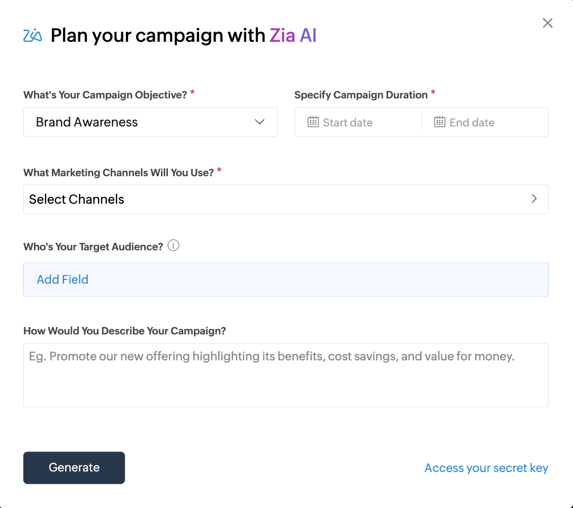The height and width of the screenshot is (508, 573).
Task: Click the chevron beside Brand Awareness
Action: (x=259, y=122)
